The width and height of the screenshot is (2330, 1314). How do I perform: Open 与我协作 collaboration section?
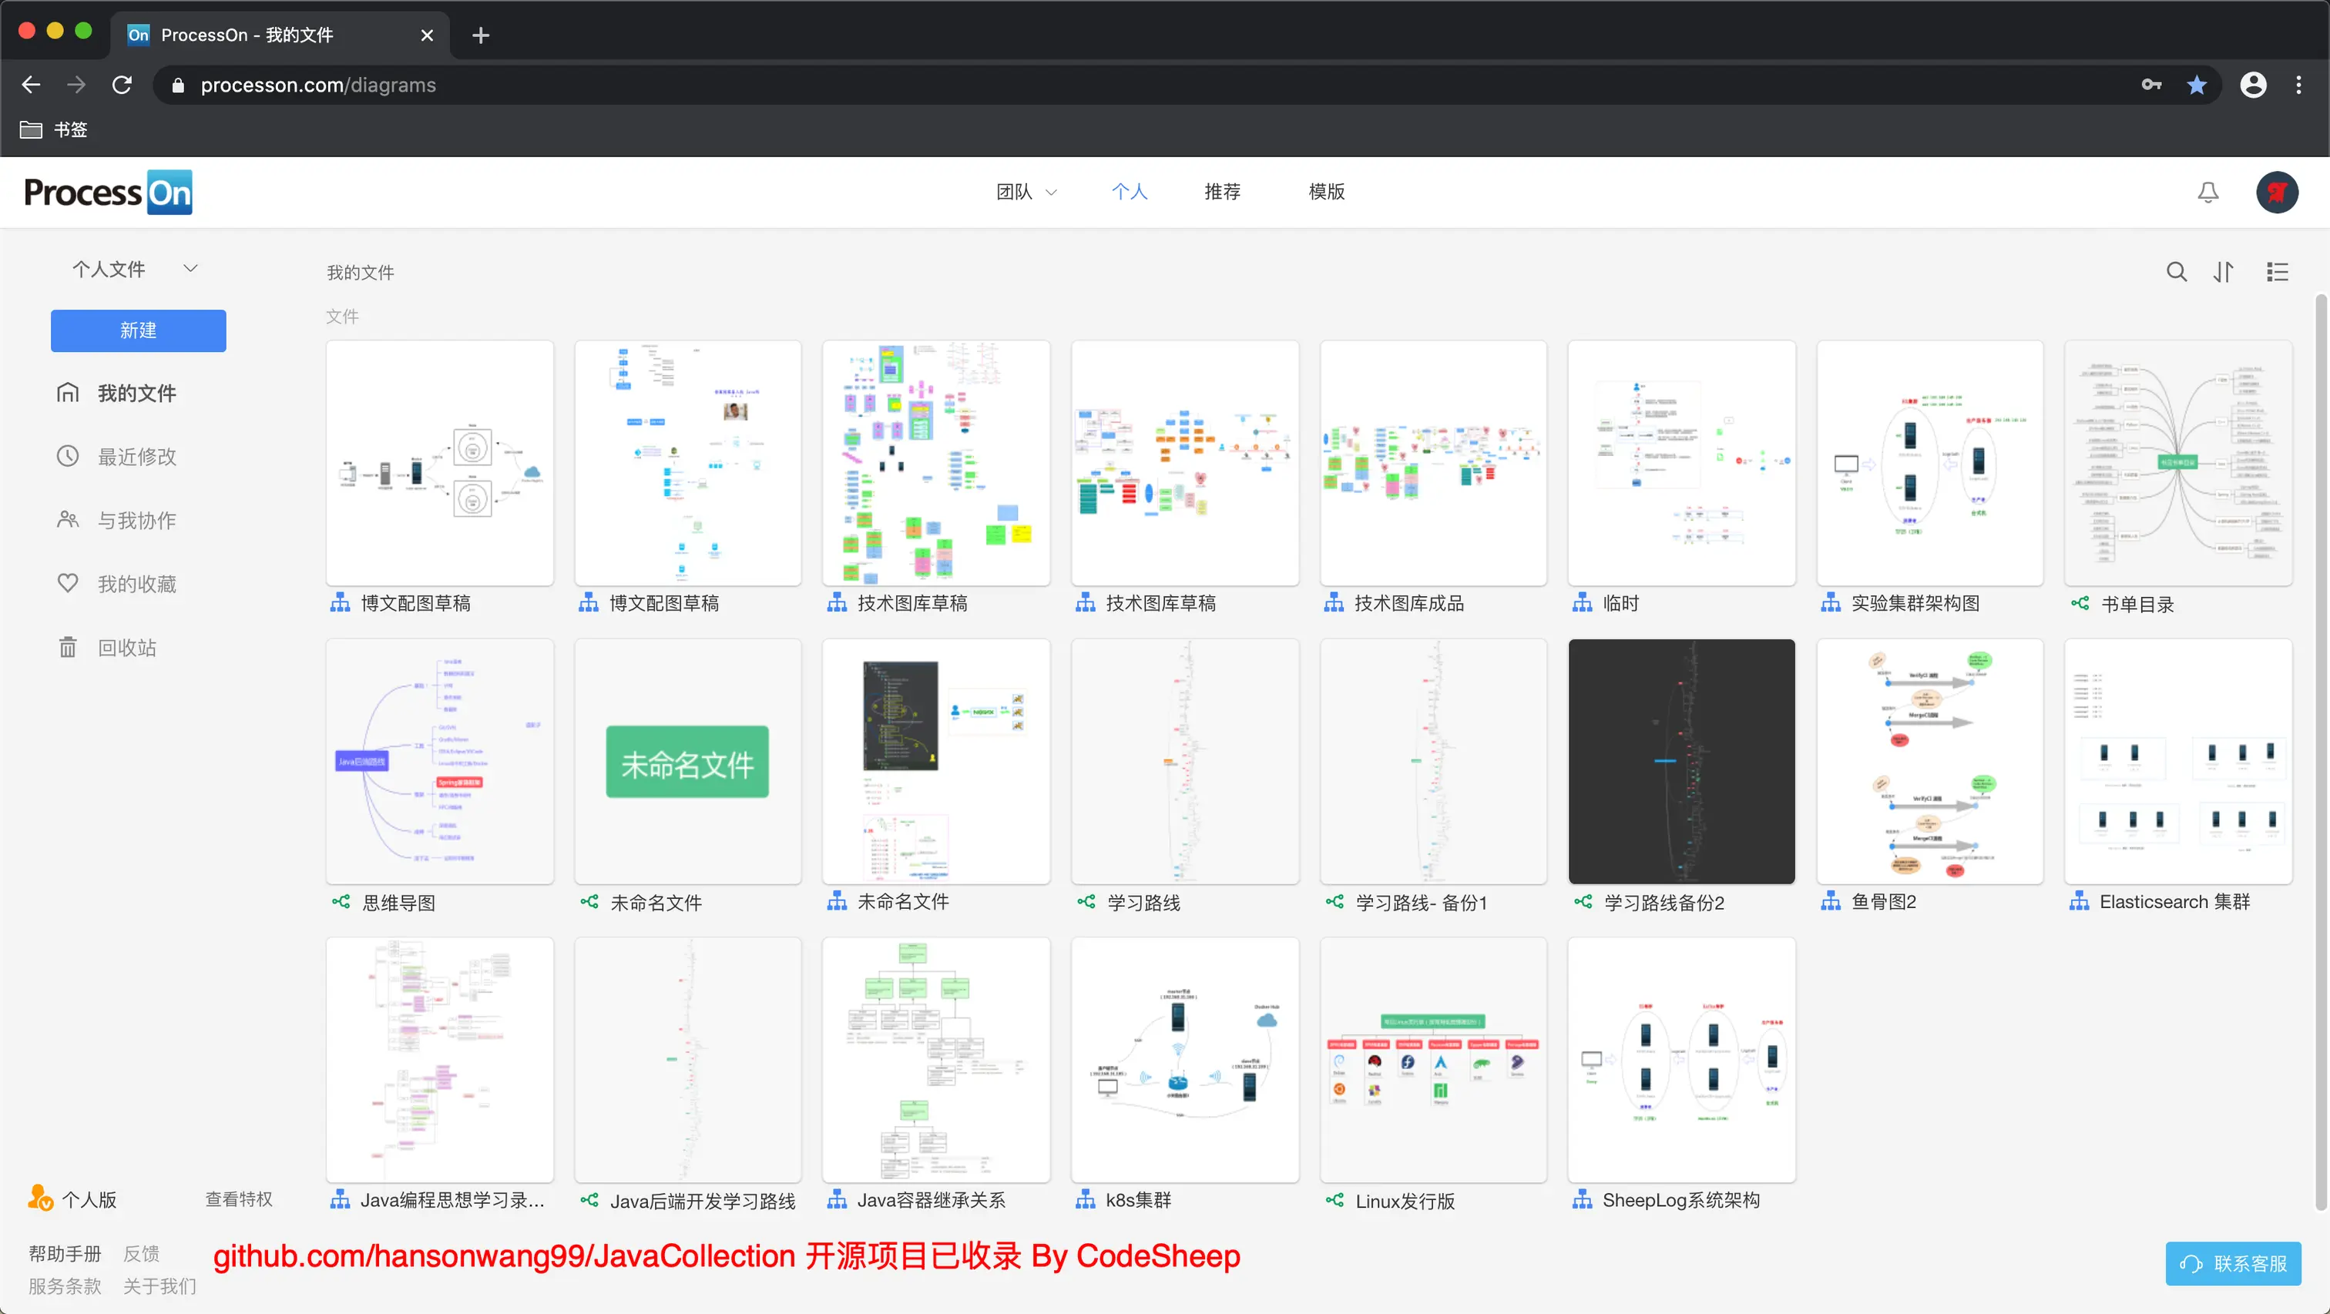point(136,520)
